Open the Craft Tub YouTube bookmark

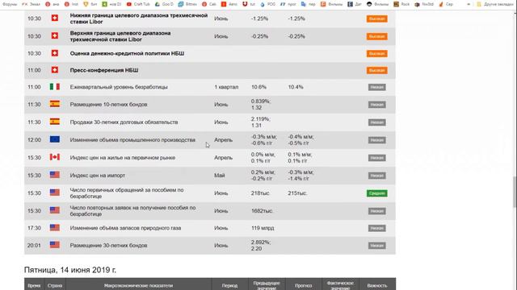138,4
